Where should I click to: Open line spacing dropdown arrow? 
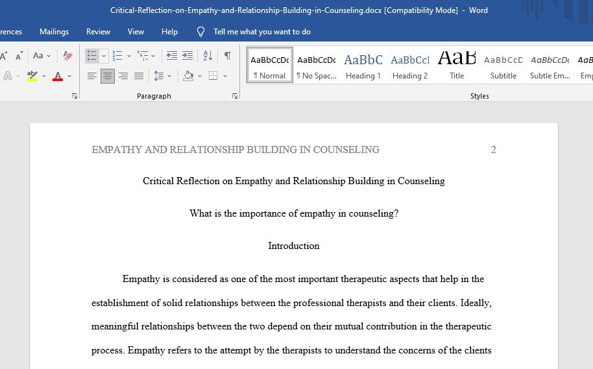coord(169,76)
